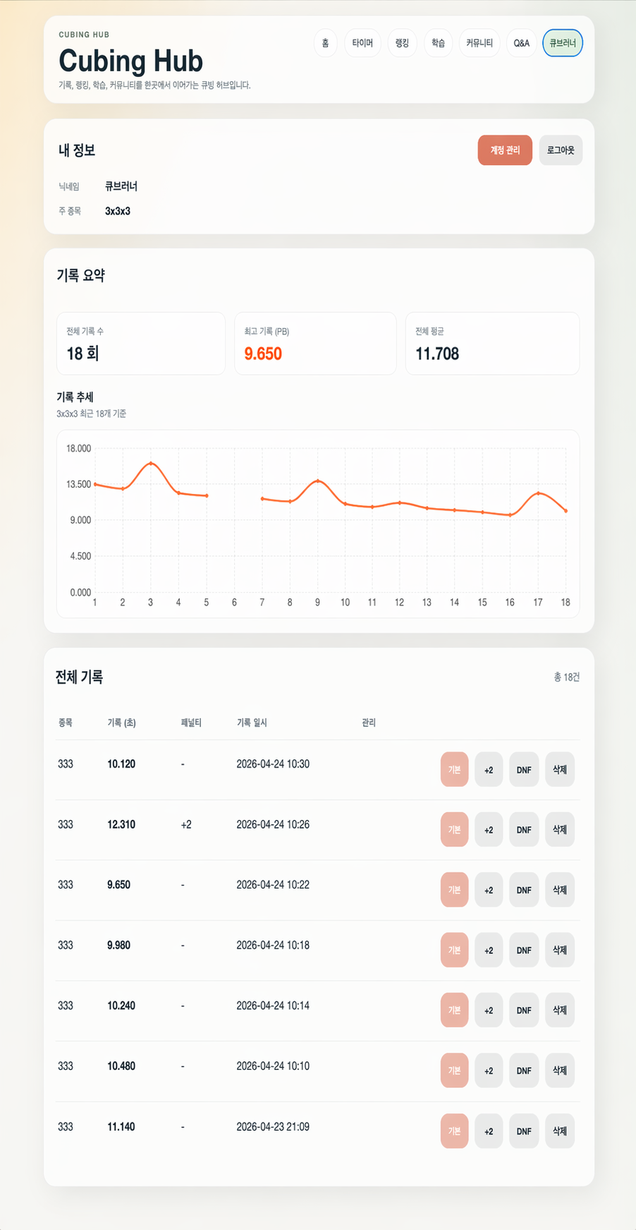Click the 총 18건 count label
Viewport: 636px width, 1230px height.
tap(567, 677)
